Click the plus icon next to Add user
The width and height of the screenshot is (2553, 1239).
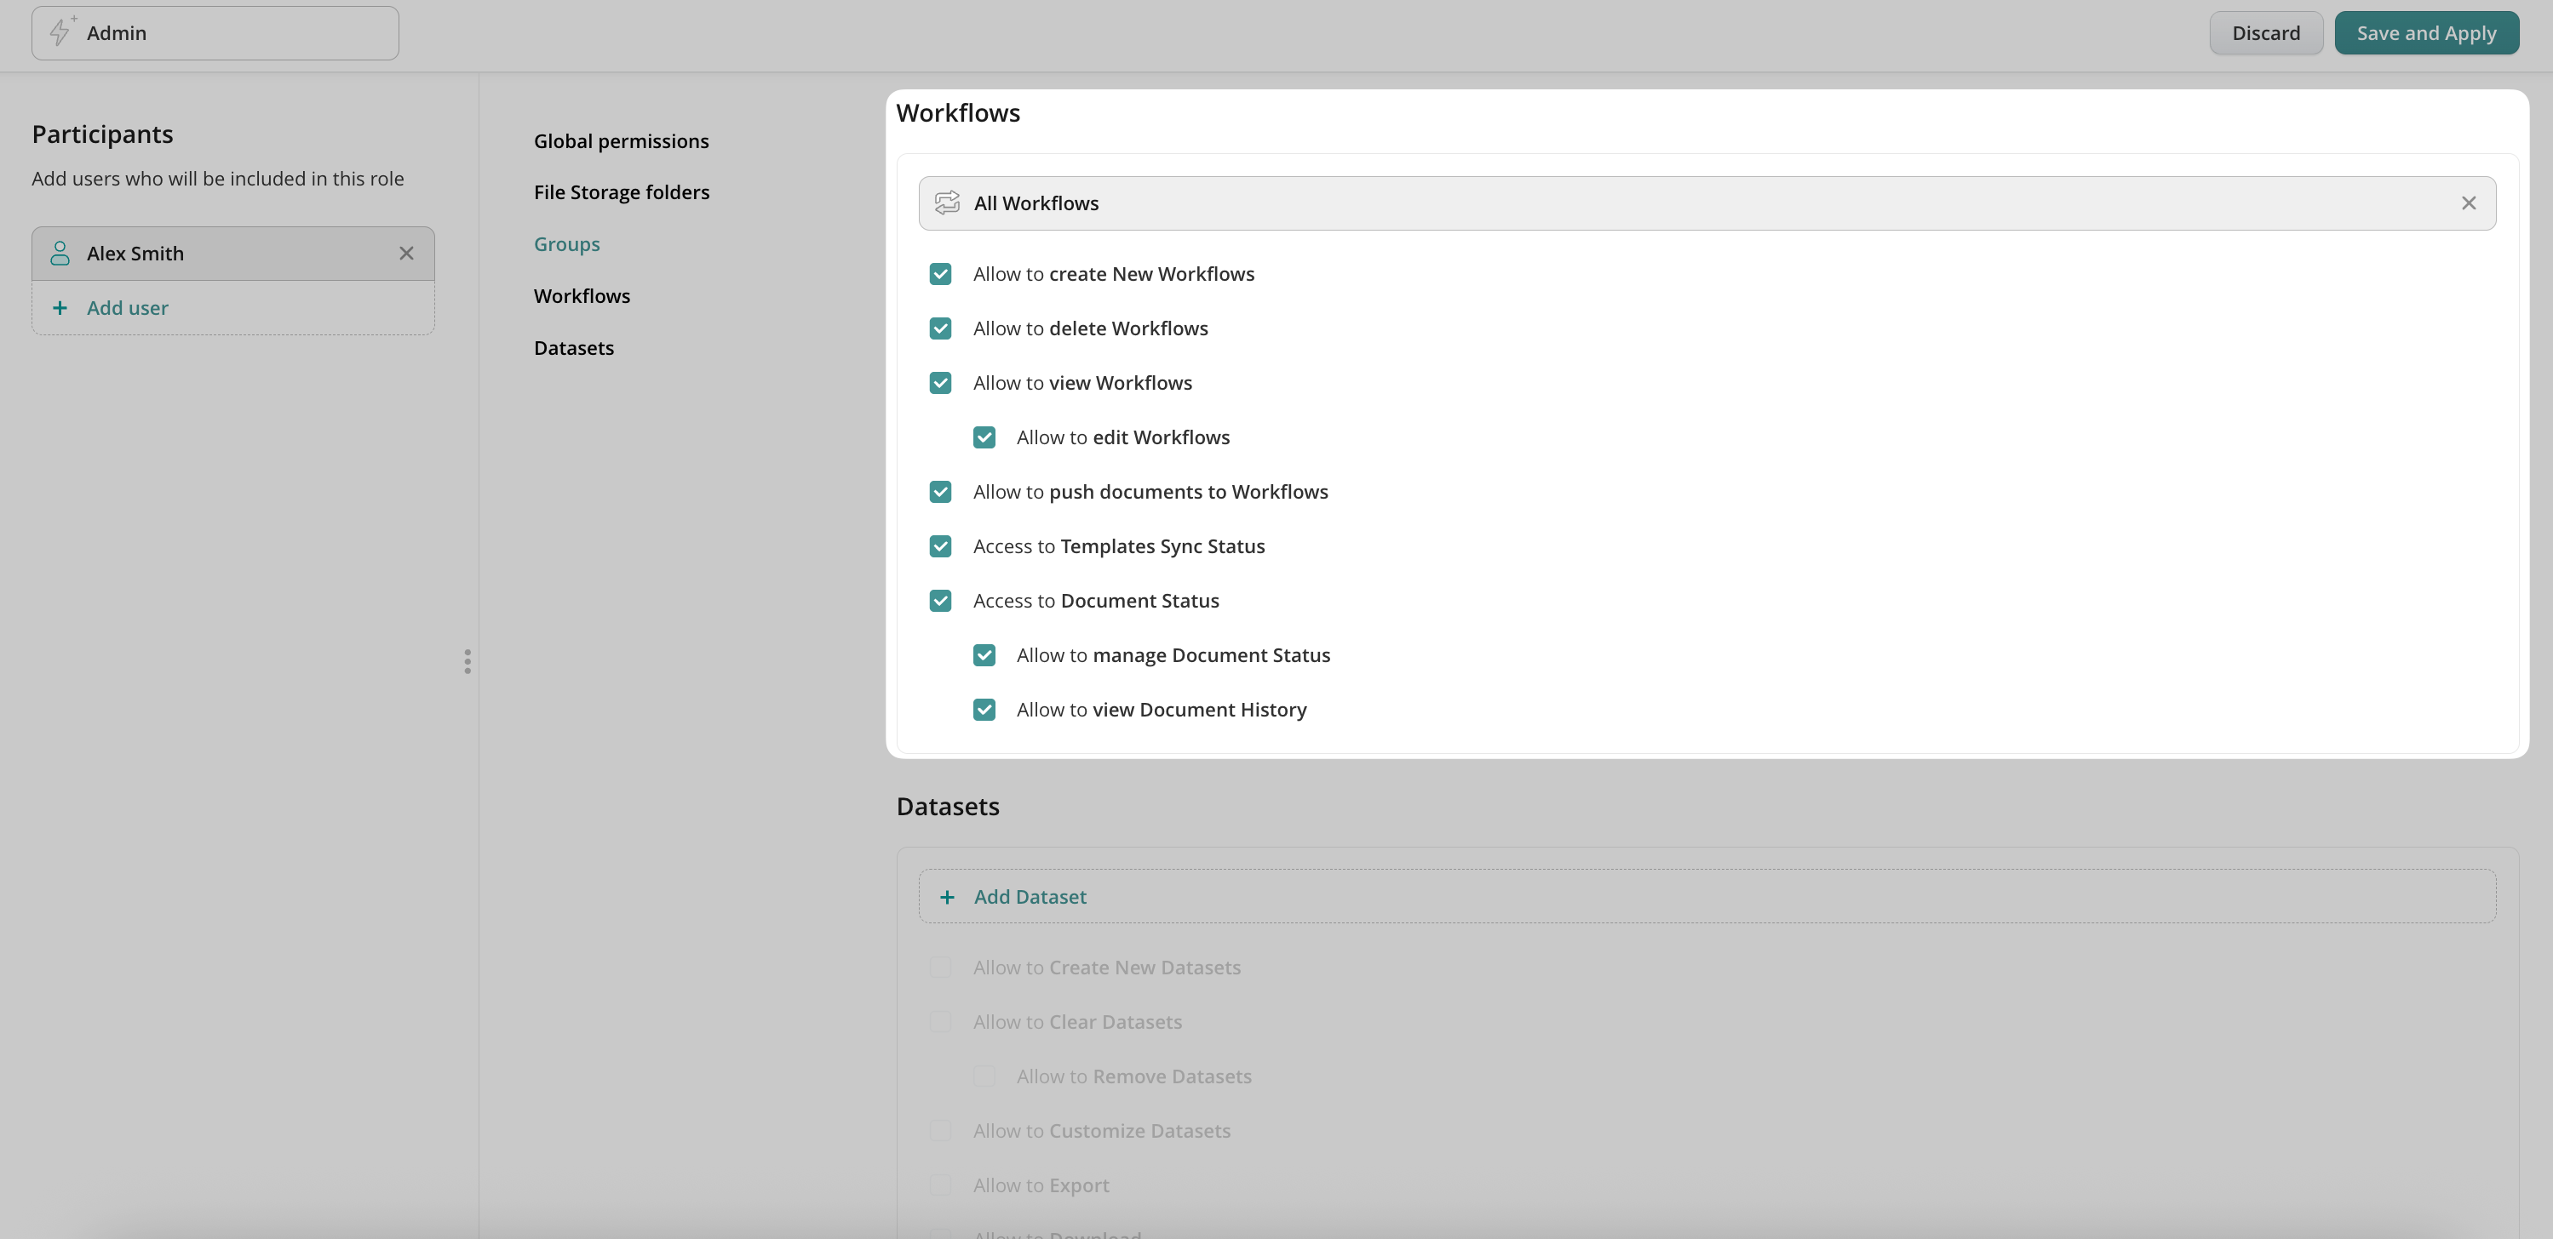(60, 308)
